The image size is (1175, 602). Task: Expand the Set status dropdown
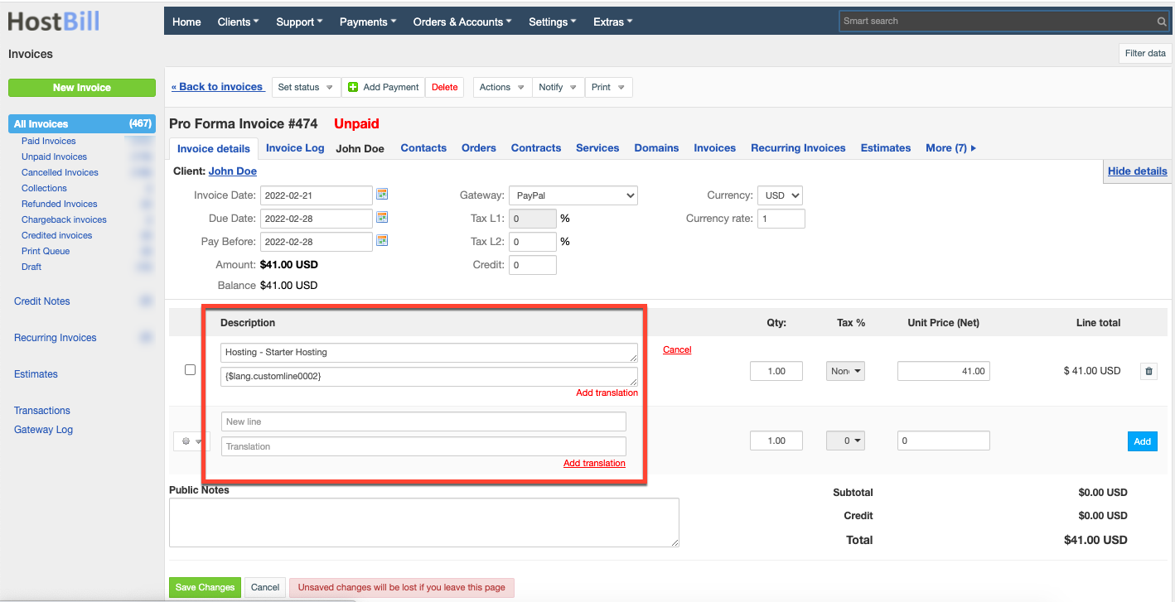pos(307,87)
